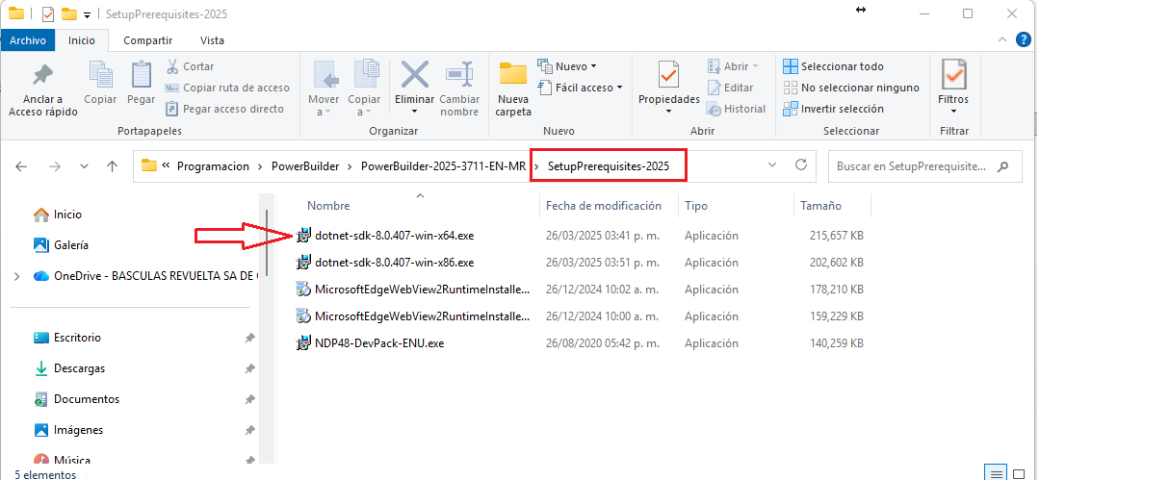Click the Cambiar nombre icon

(459, 74)
